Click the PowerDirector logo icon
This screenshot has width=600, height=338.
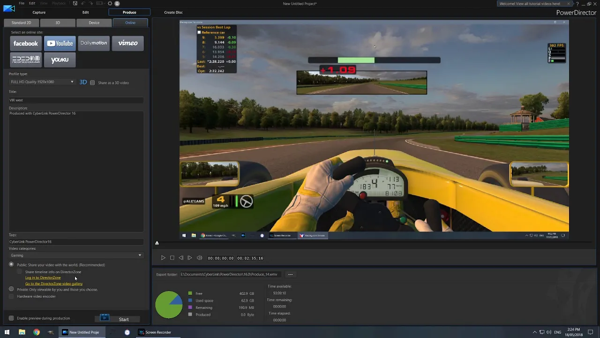(x=9, y=8)
